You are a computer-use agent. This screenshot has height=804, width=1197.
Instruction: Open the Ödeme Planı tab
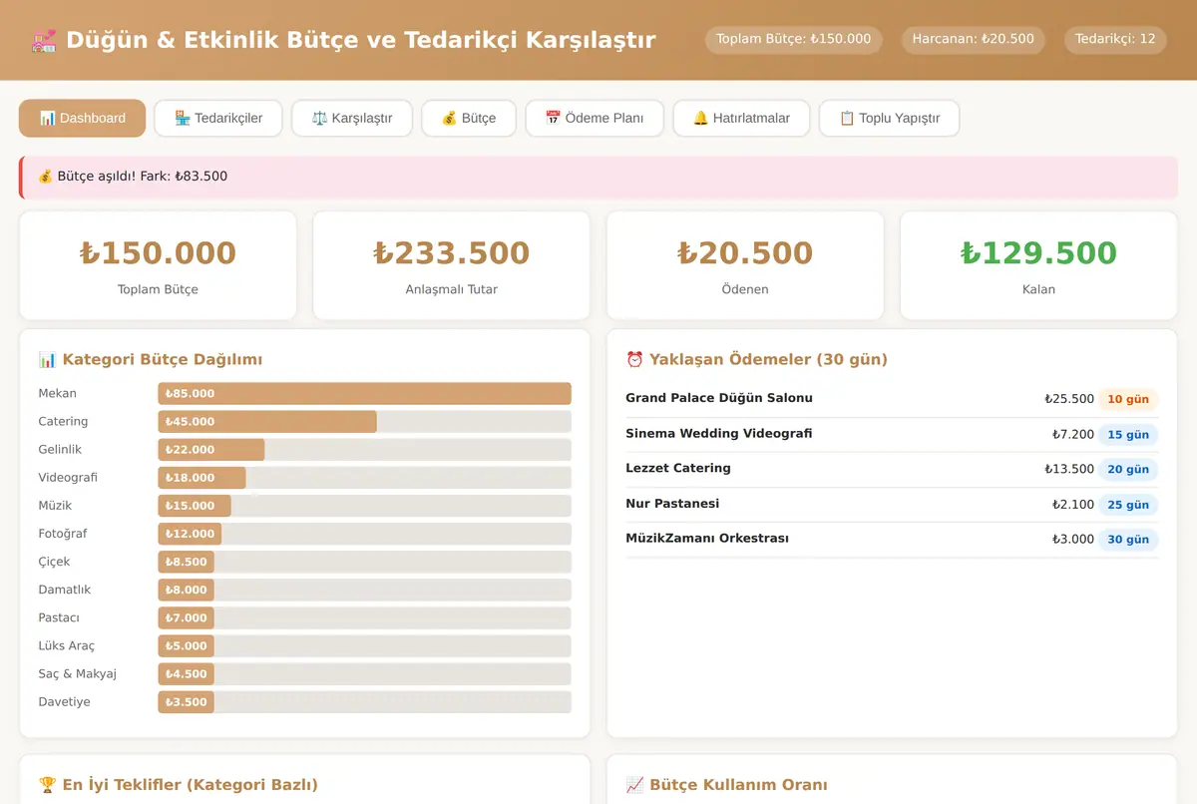(x=595, y=118)
